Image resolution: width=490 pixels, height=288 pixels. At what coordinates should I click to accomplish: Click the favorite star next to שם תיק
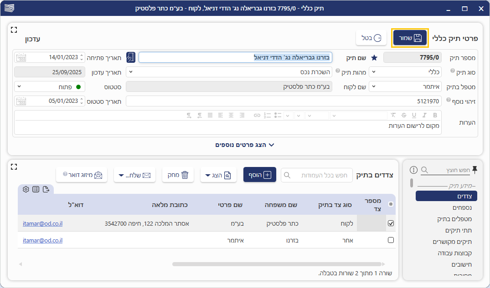pos(374,58)
